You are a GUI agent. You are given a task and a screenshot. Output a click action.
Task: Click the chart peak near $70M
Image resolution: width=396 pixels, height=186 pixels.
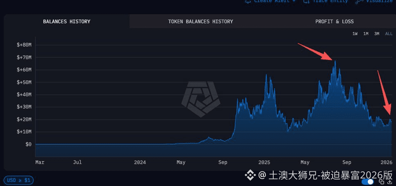[335, 61]
